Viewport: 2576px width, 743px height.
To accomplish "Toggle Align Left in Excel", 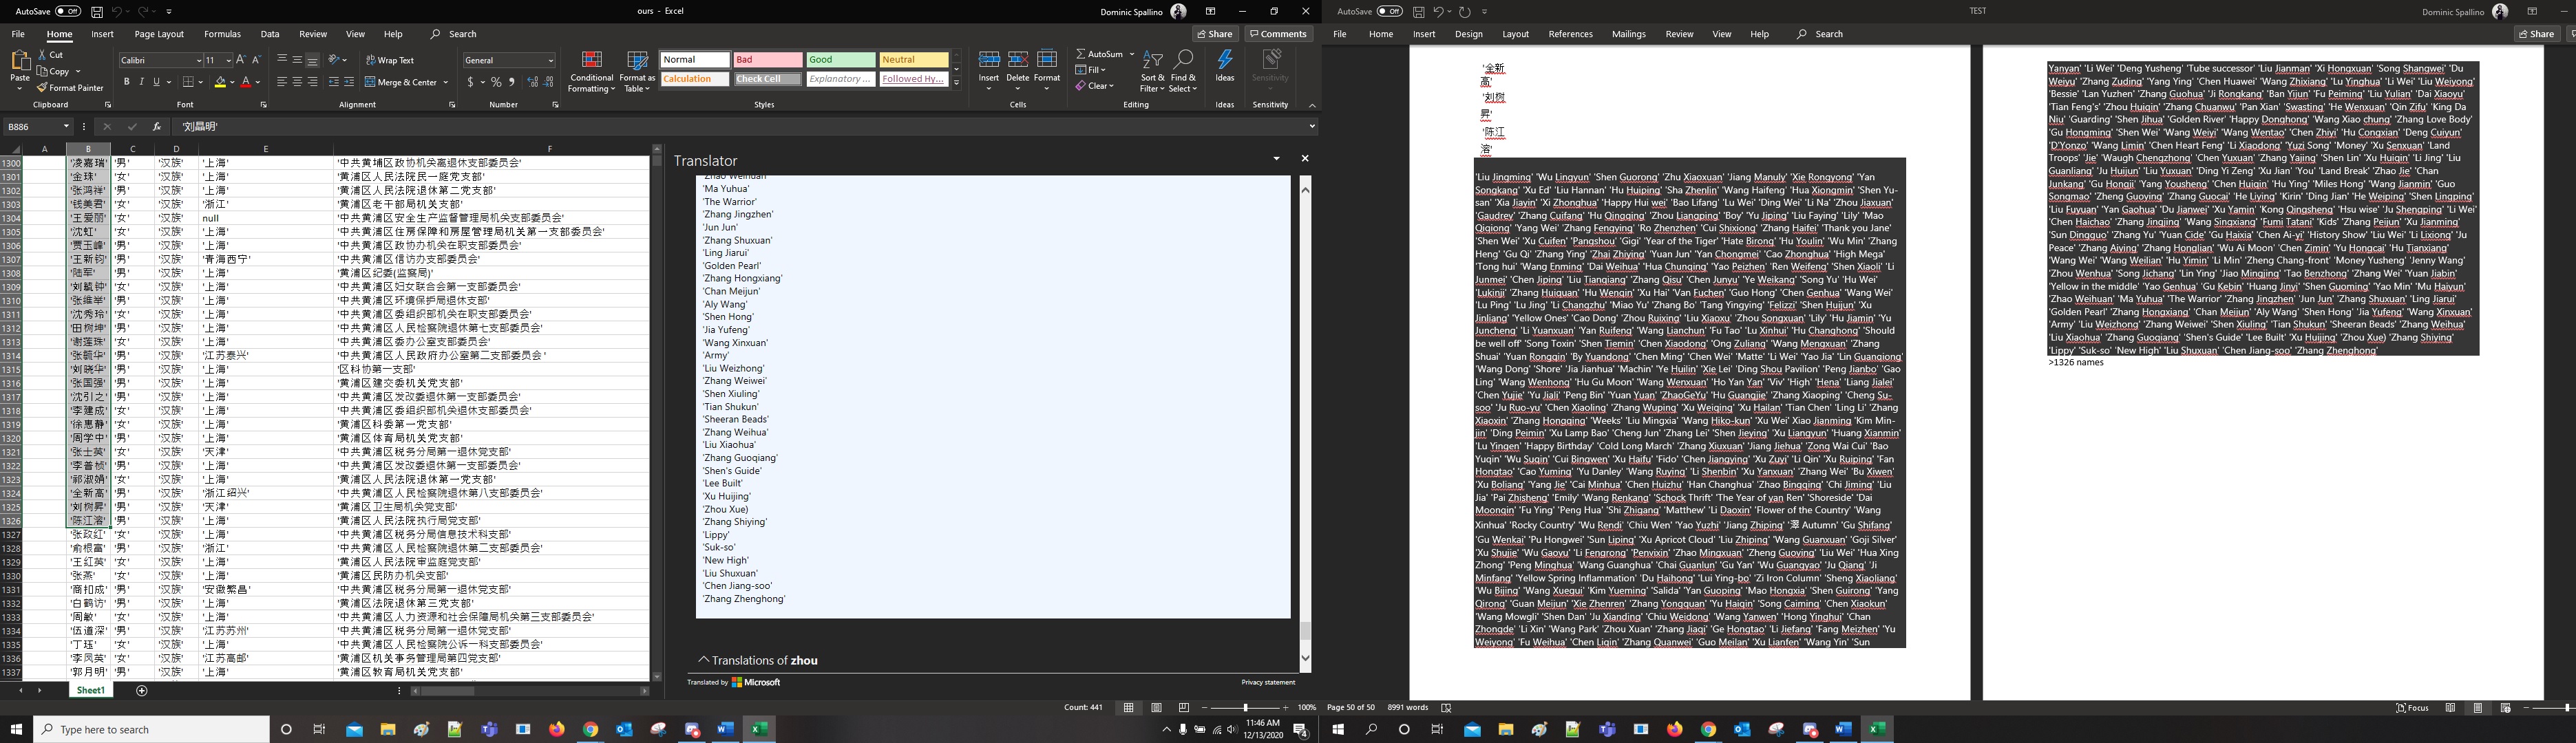I will [282, 82].
